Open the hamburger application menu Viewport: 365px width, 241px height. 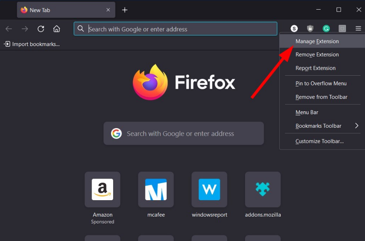click(x=358, y=28)
